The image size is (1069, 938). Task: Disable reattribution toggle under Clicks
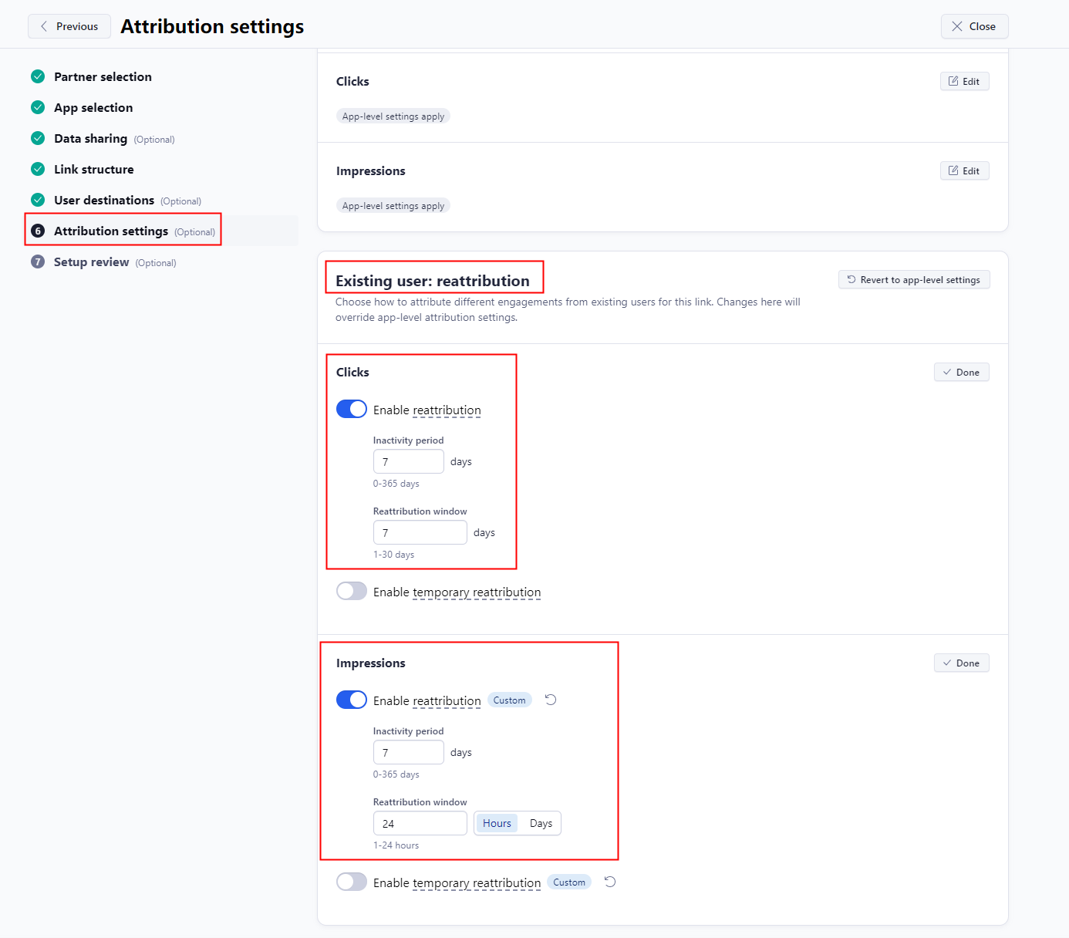coord(352,409)
